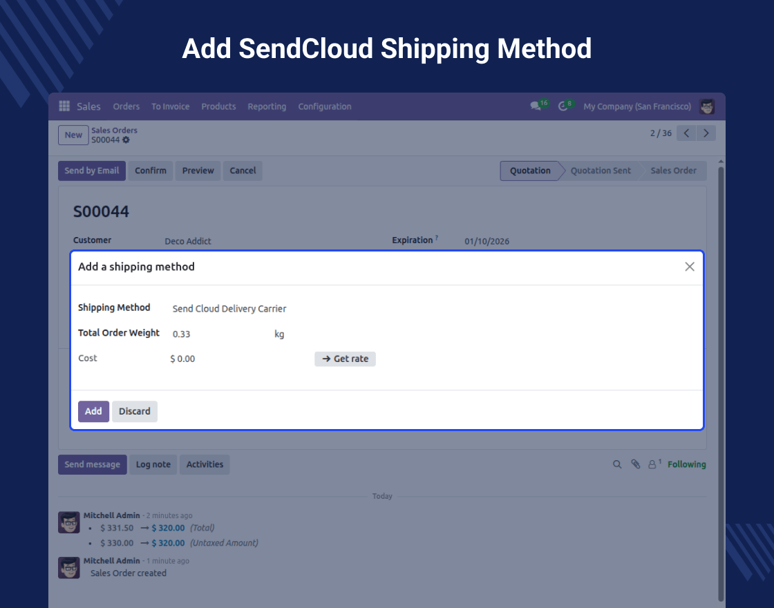Screen dimensions: 774x608
Task: Click the Total Order Weight input field
Action: coord(218,334)
